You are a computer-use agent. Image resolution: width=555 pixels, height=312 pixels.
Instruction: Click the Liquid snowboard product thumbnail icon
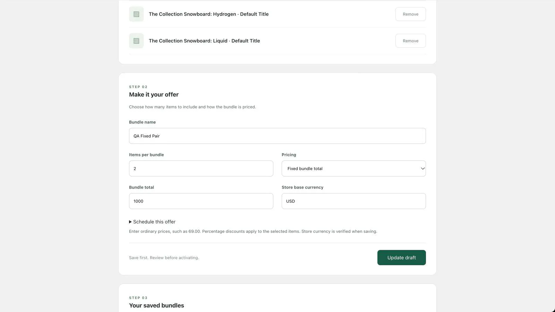pyautogui.click(x=136, y=41)
